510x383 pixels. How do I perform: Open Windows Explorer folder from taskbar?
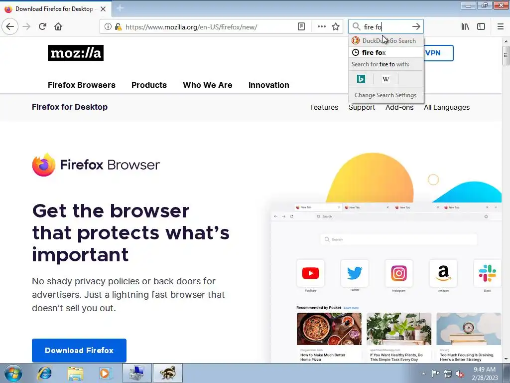75,373
